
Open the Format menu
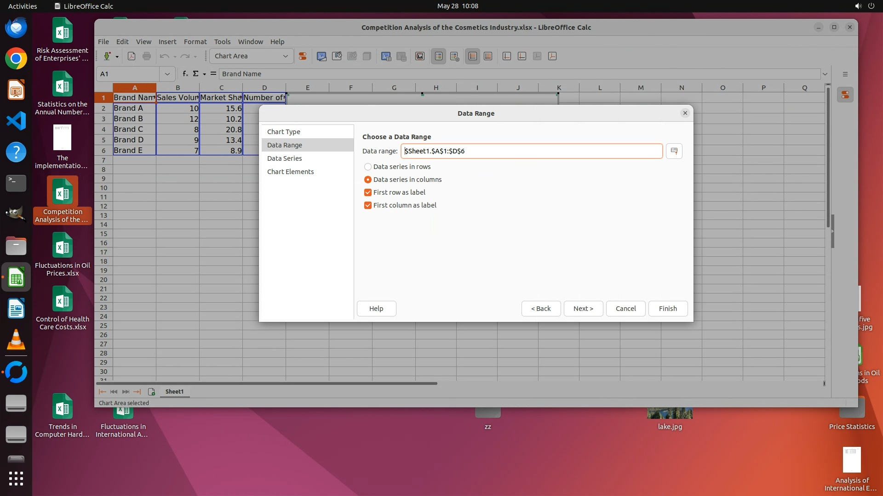click(x=195, y=41)
